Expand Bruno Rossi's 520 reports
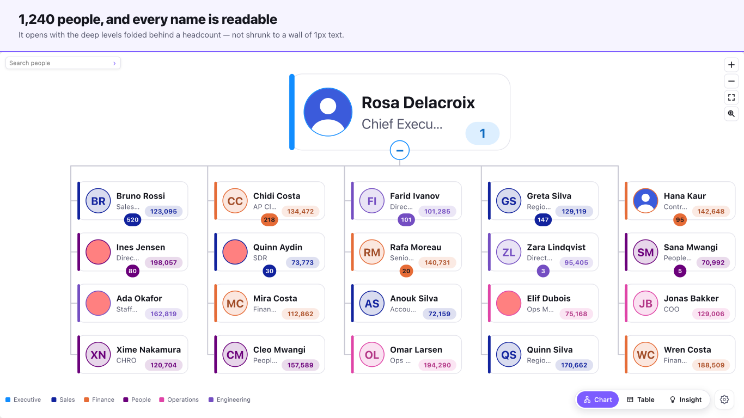Viewport: 744px width, 418px height. [x=132, y=220]
